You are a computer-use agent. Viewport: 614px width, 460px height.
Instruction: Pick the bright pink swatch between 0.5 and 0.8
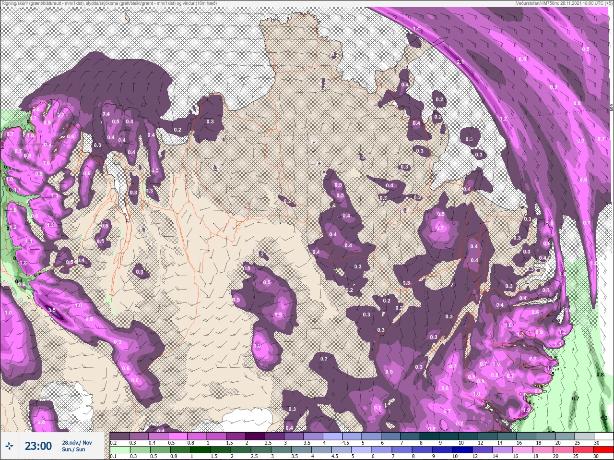pyautogui.click(x=178, y=436)
